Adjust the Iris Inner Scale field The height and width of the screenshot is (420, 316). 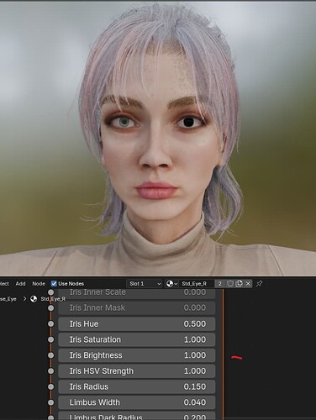tap(137, 292)
